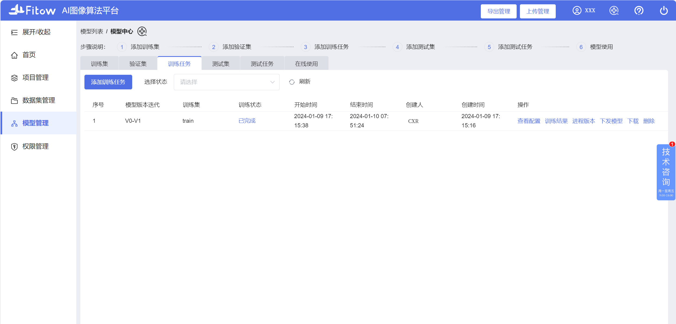The height and width of the screenshot is (324, 676).
Task: Click the dropdown chevron arrow
Action: tap(272, 82)
